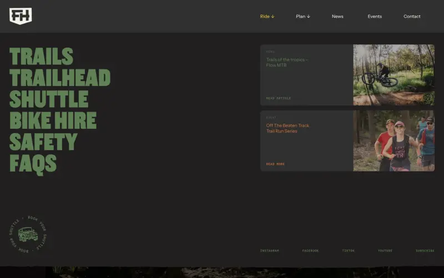
Task: Expand the Plan dropdown menu
Action: 303,17
